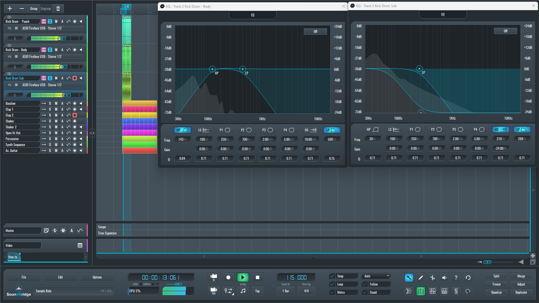Open the Auto snap dropdown
Image resolution: width=539 pixels, height=303 pixels.
[376, 276]
